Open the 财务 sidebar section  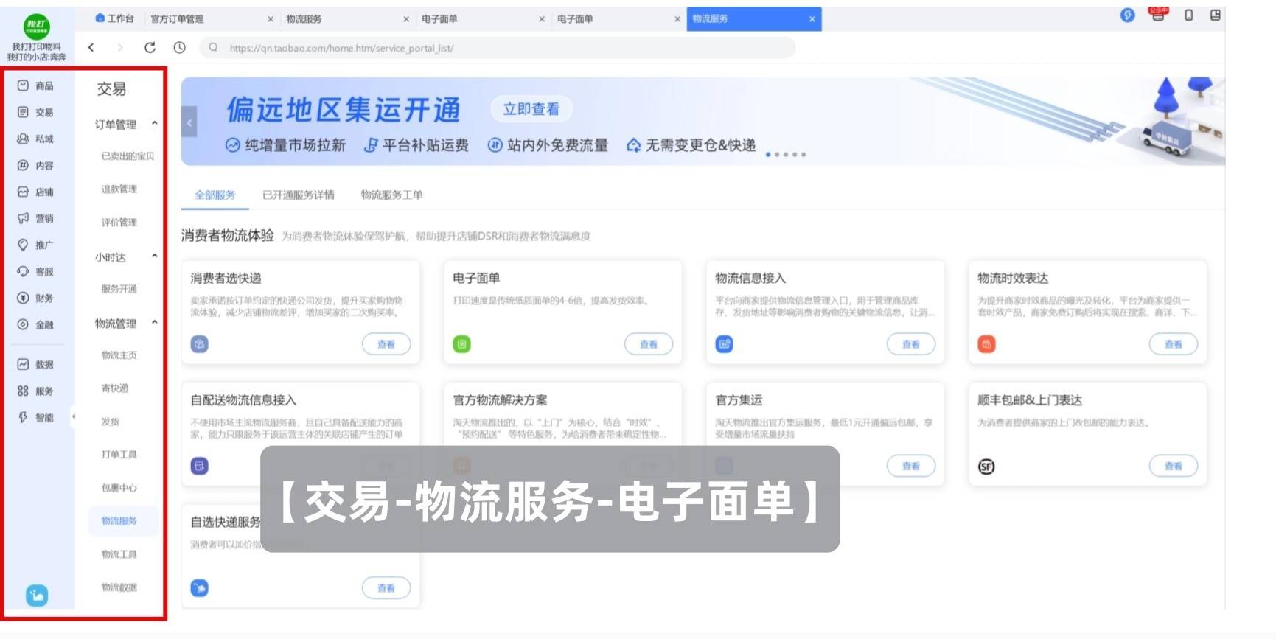pos(35,298)
